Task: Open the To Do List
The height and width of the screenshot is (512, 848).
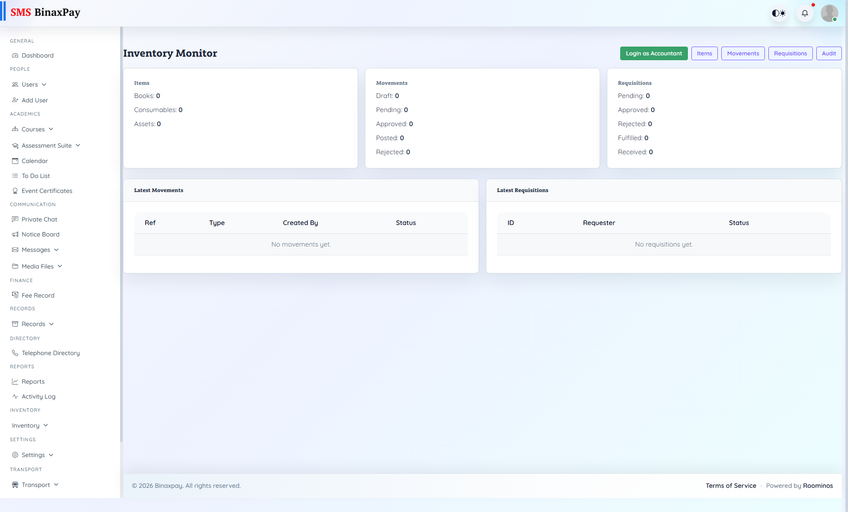Action: coord(35,175)
